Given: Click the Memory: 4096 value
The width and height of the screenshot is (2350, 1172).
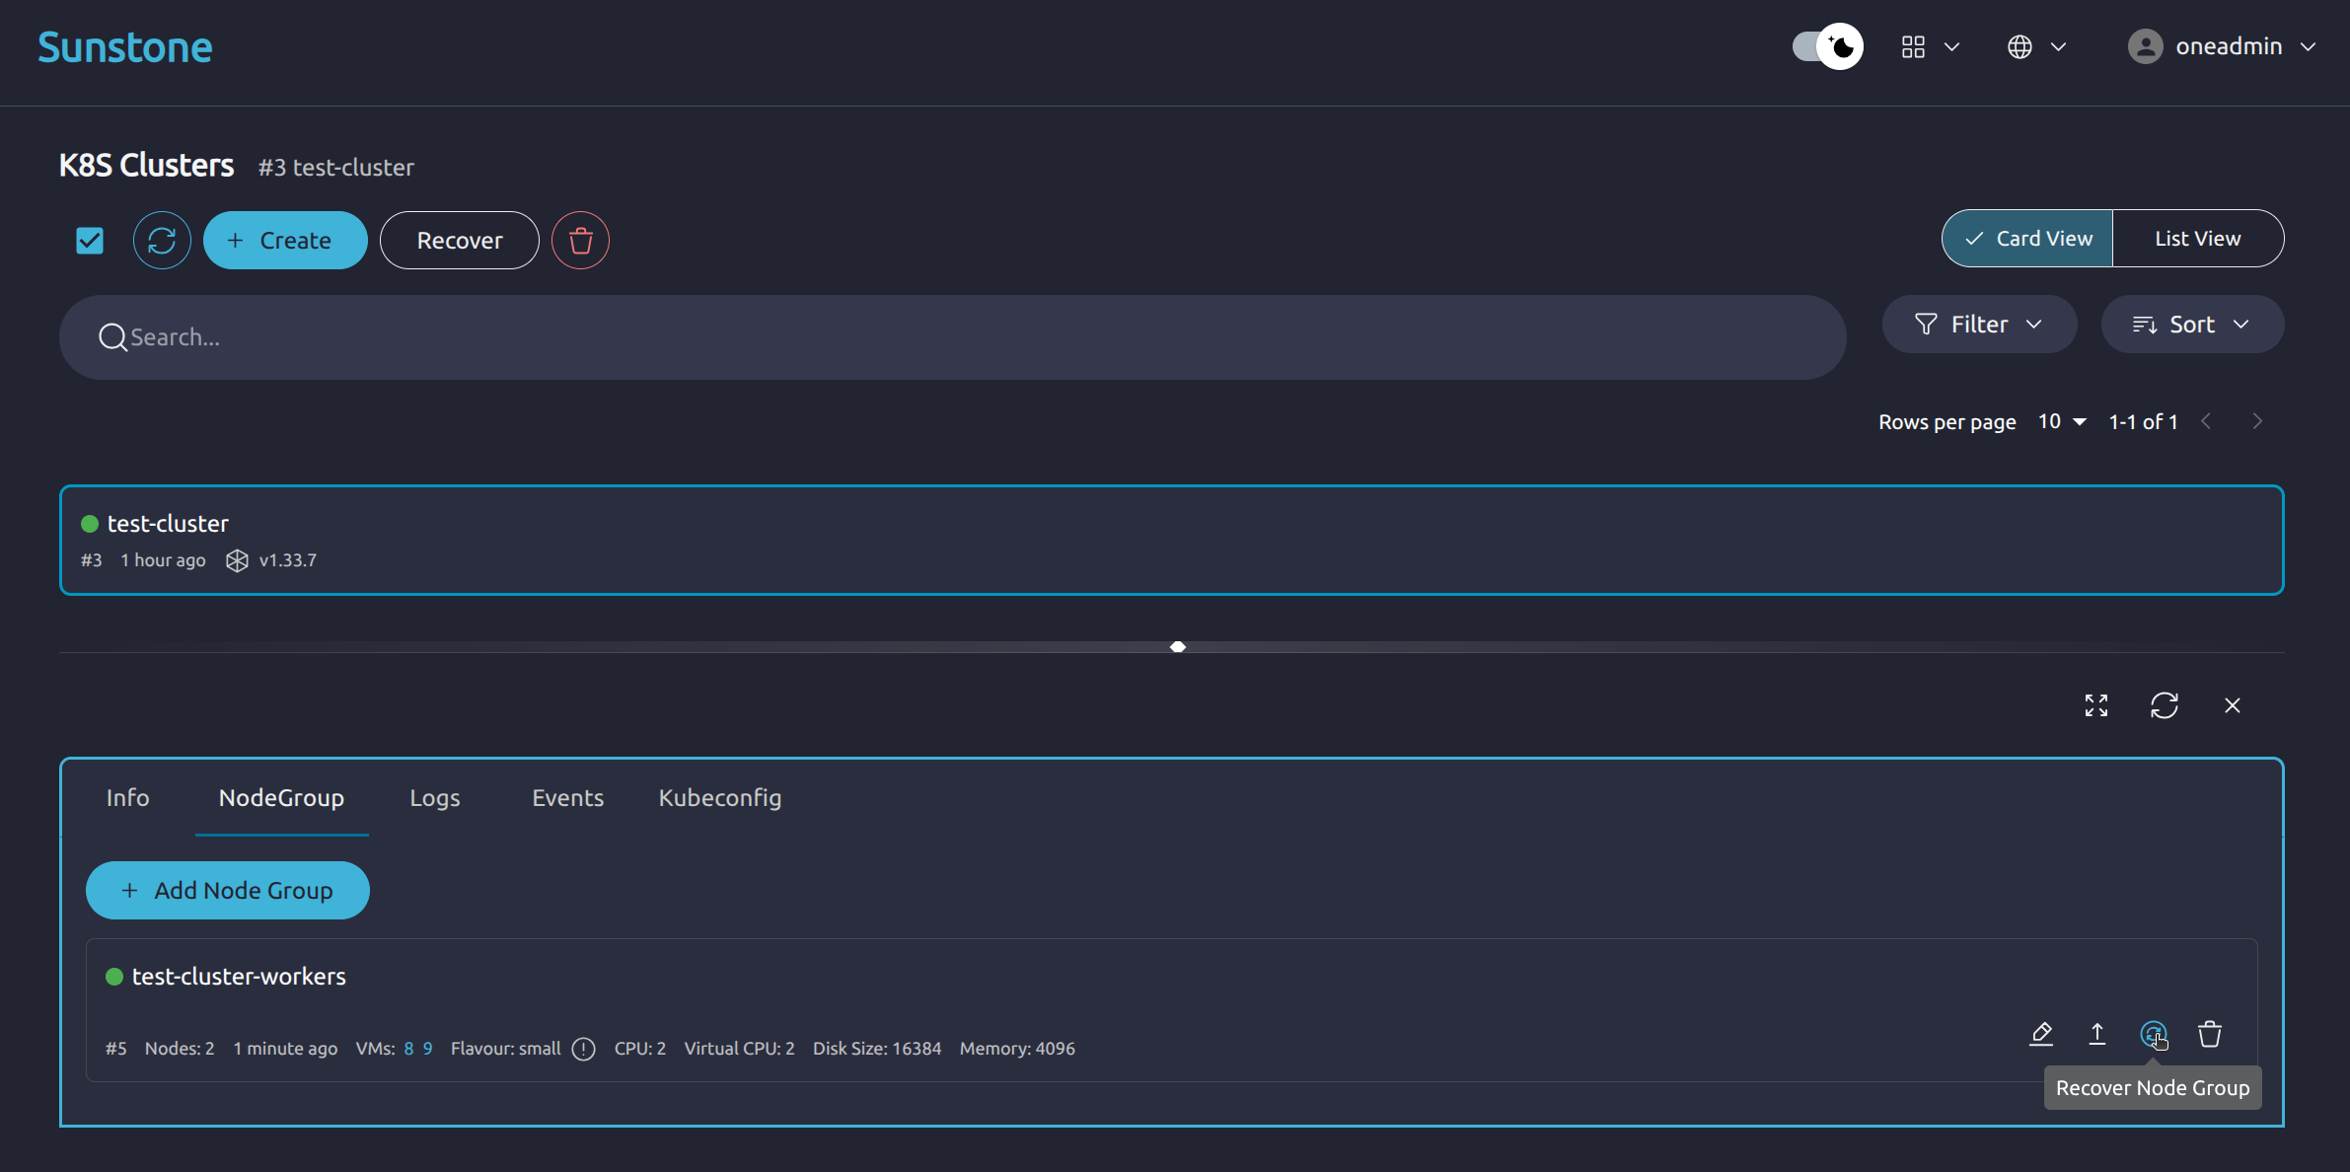Looking at the screenshot, I should coord(1017,1049).
